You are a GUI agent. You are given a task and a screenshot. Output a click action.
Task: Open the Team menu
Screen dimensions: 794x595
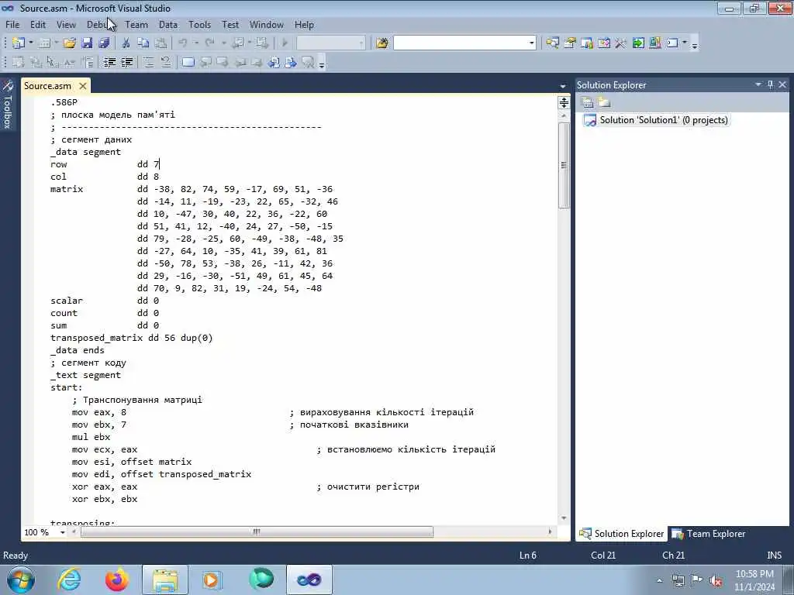(x=136, y=24)
